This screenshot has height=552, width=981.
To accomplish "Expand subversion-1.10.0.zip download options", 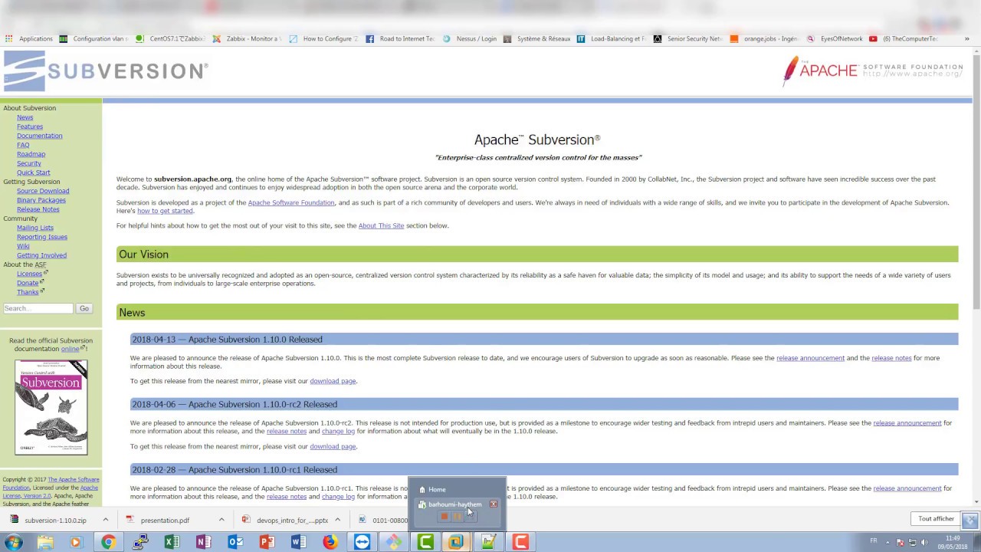I will [105, 520].
